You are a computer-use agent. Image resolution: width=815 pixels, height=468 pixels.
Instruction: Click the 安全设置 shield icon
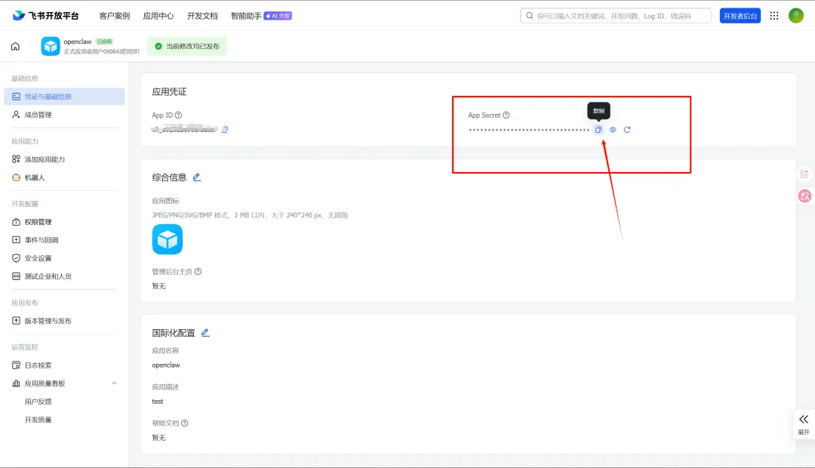(x=16, y=258)
